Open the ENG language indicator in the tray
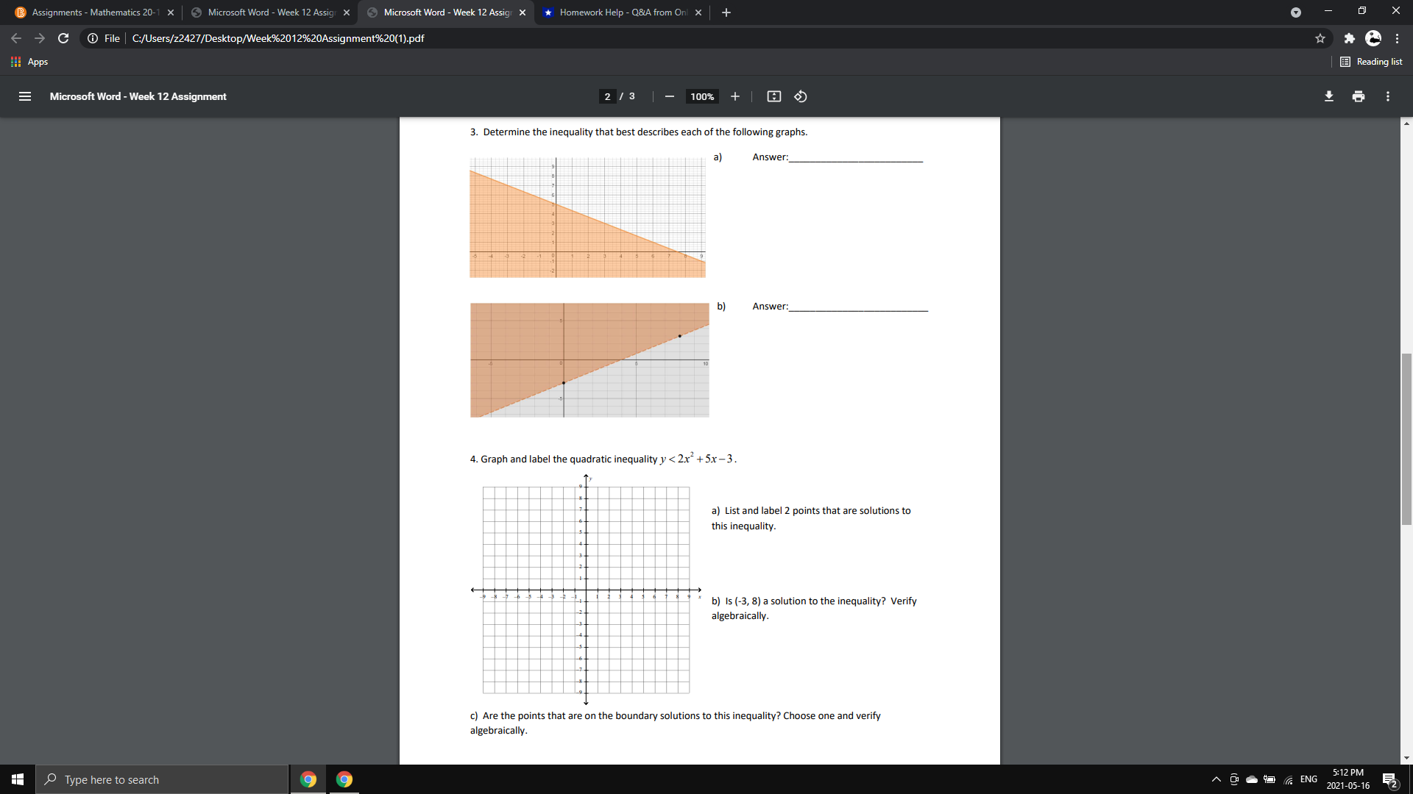Image resolution: width=1413 pixels, height=794 pixels. point(1309,779)
